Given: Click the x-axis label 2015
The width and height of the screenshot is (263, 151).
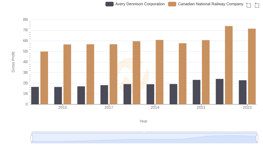Looking at the screenshot, I should pyautogui.click(x=62, y=107).
